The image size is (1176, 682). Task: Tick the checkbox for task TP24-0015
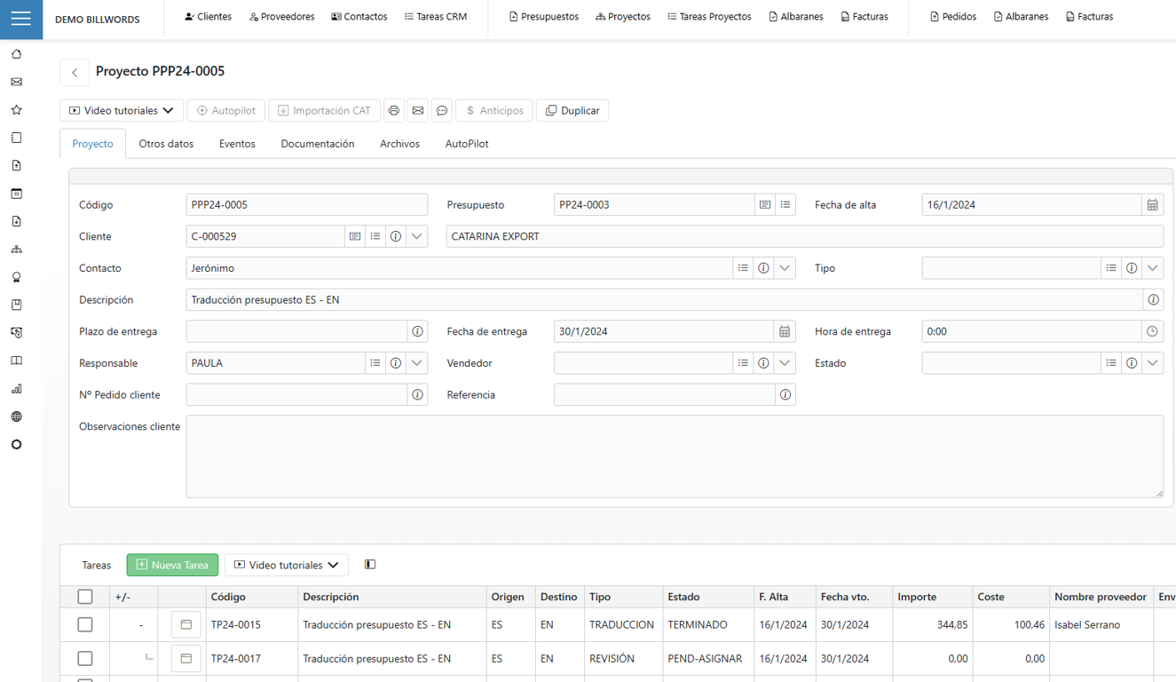point(85,625)
